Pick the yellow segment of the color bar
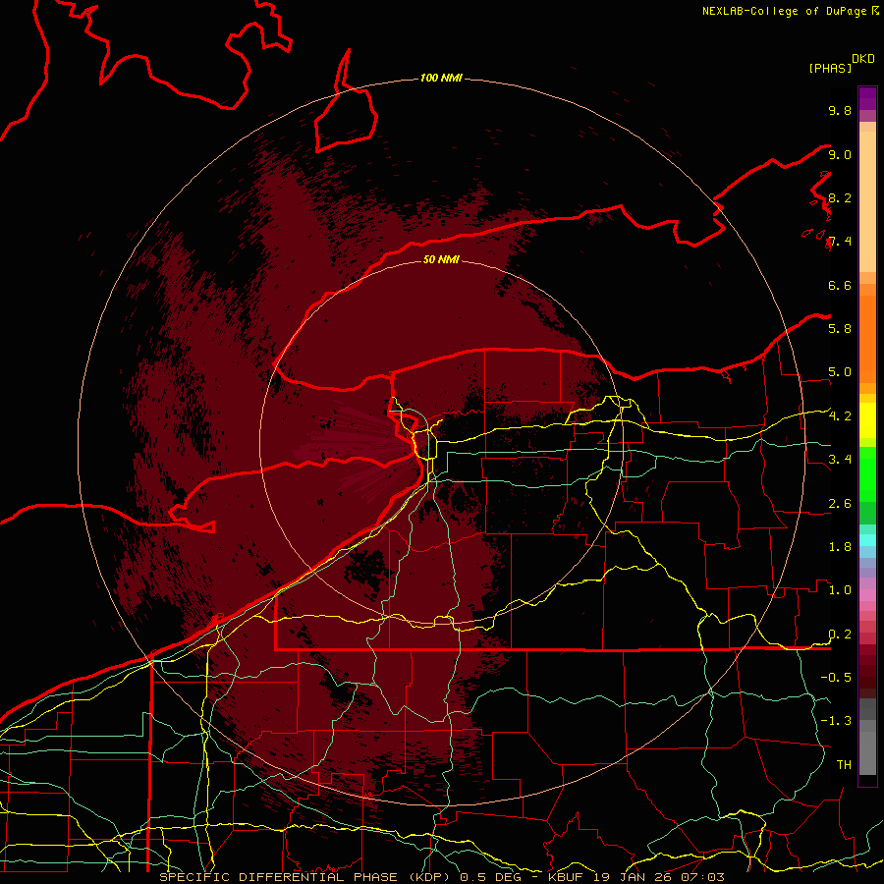Screen dimensions: 884x884 tap(867, 420)
